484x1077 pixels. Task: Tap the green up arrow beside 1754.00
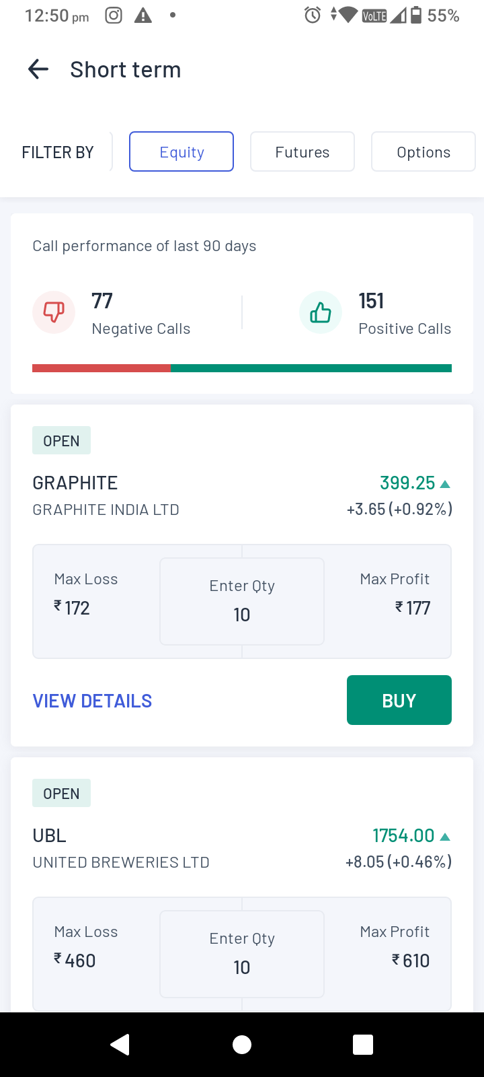click(x=444, y=836)
